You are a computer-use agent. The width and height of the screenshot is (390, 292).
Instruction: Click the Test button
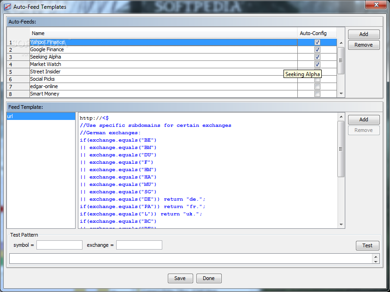click(367, 245)
